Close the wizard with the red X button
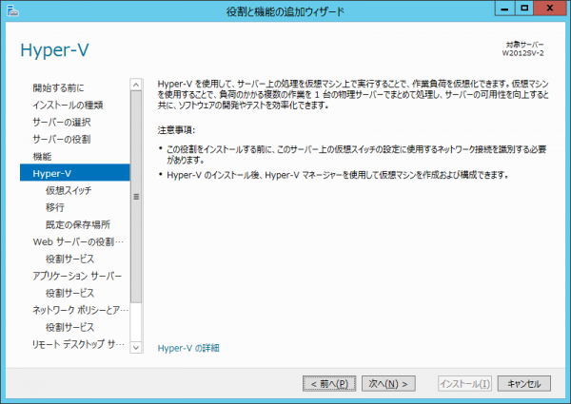The width and height of the screenshot is (571, 404). 550,10
